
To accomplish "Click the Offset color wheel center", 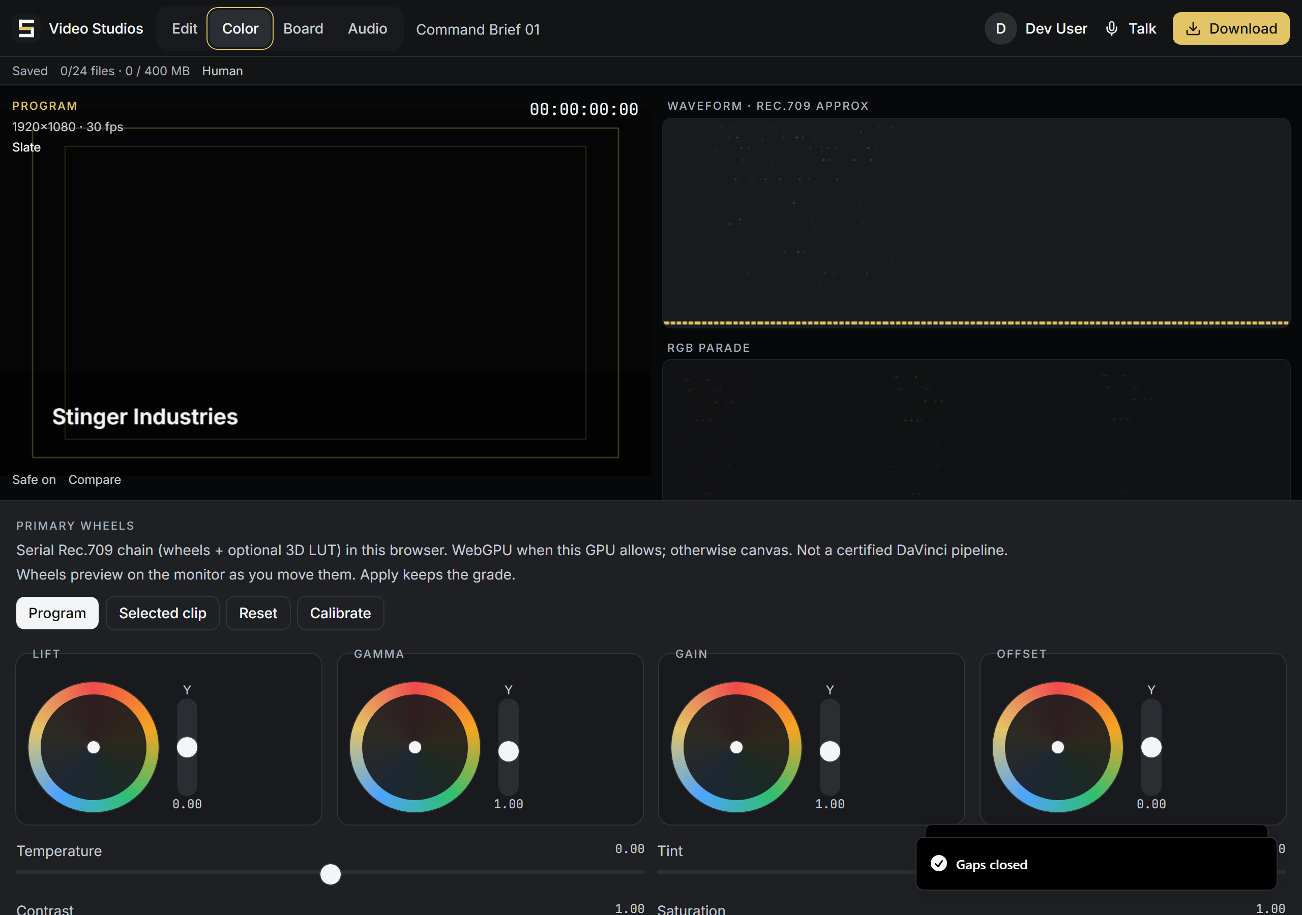I will point(1057,747).
